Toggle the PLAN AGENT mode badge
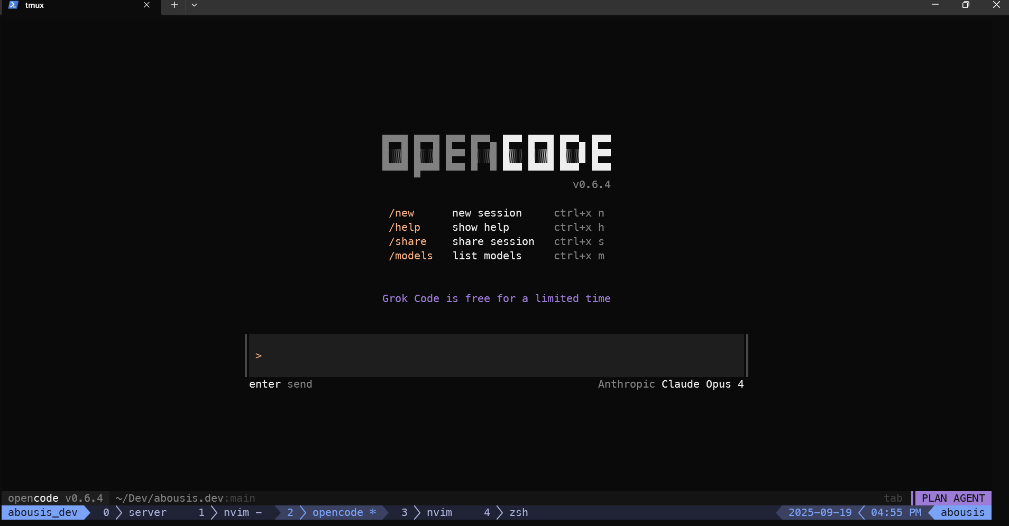 [953, 499]
